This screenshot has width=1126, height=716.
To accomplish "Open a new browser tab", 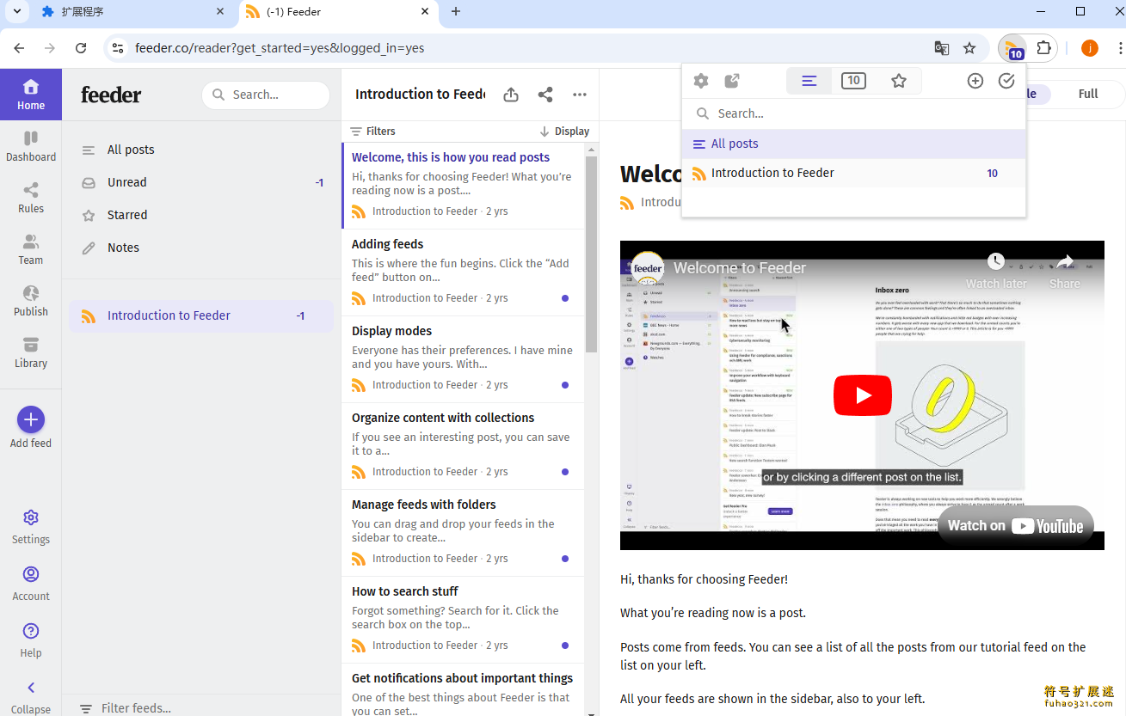I will (456, 12).
